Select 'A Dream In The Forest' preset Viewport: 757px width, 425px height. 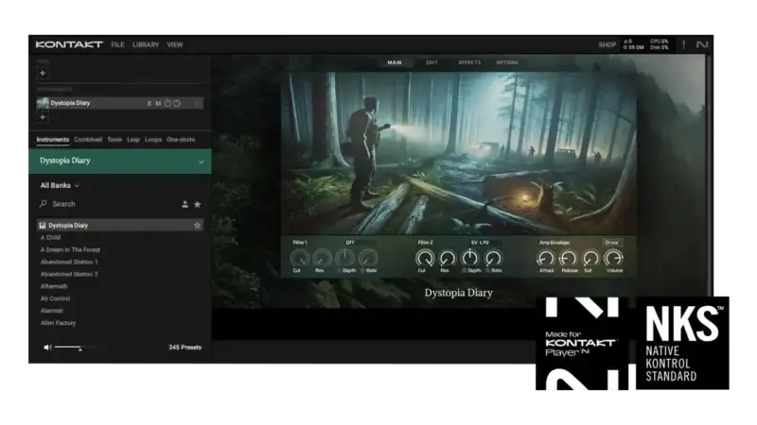click(x=70, y=249)
